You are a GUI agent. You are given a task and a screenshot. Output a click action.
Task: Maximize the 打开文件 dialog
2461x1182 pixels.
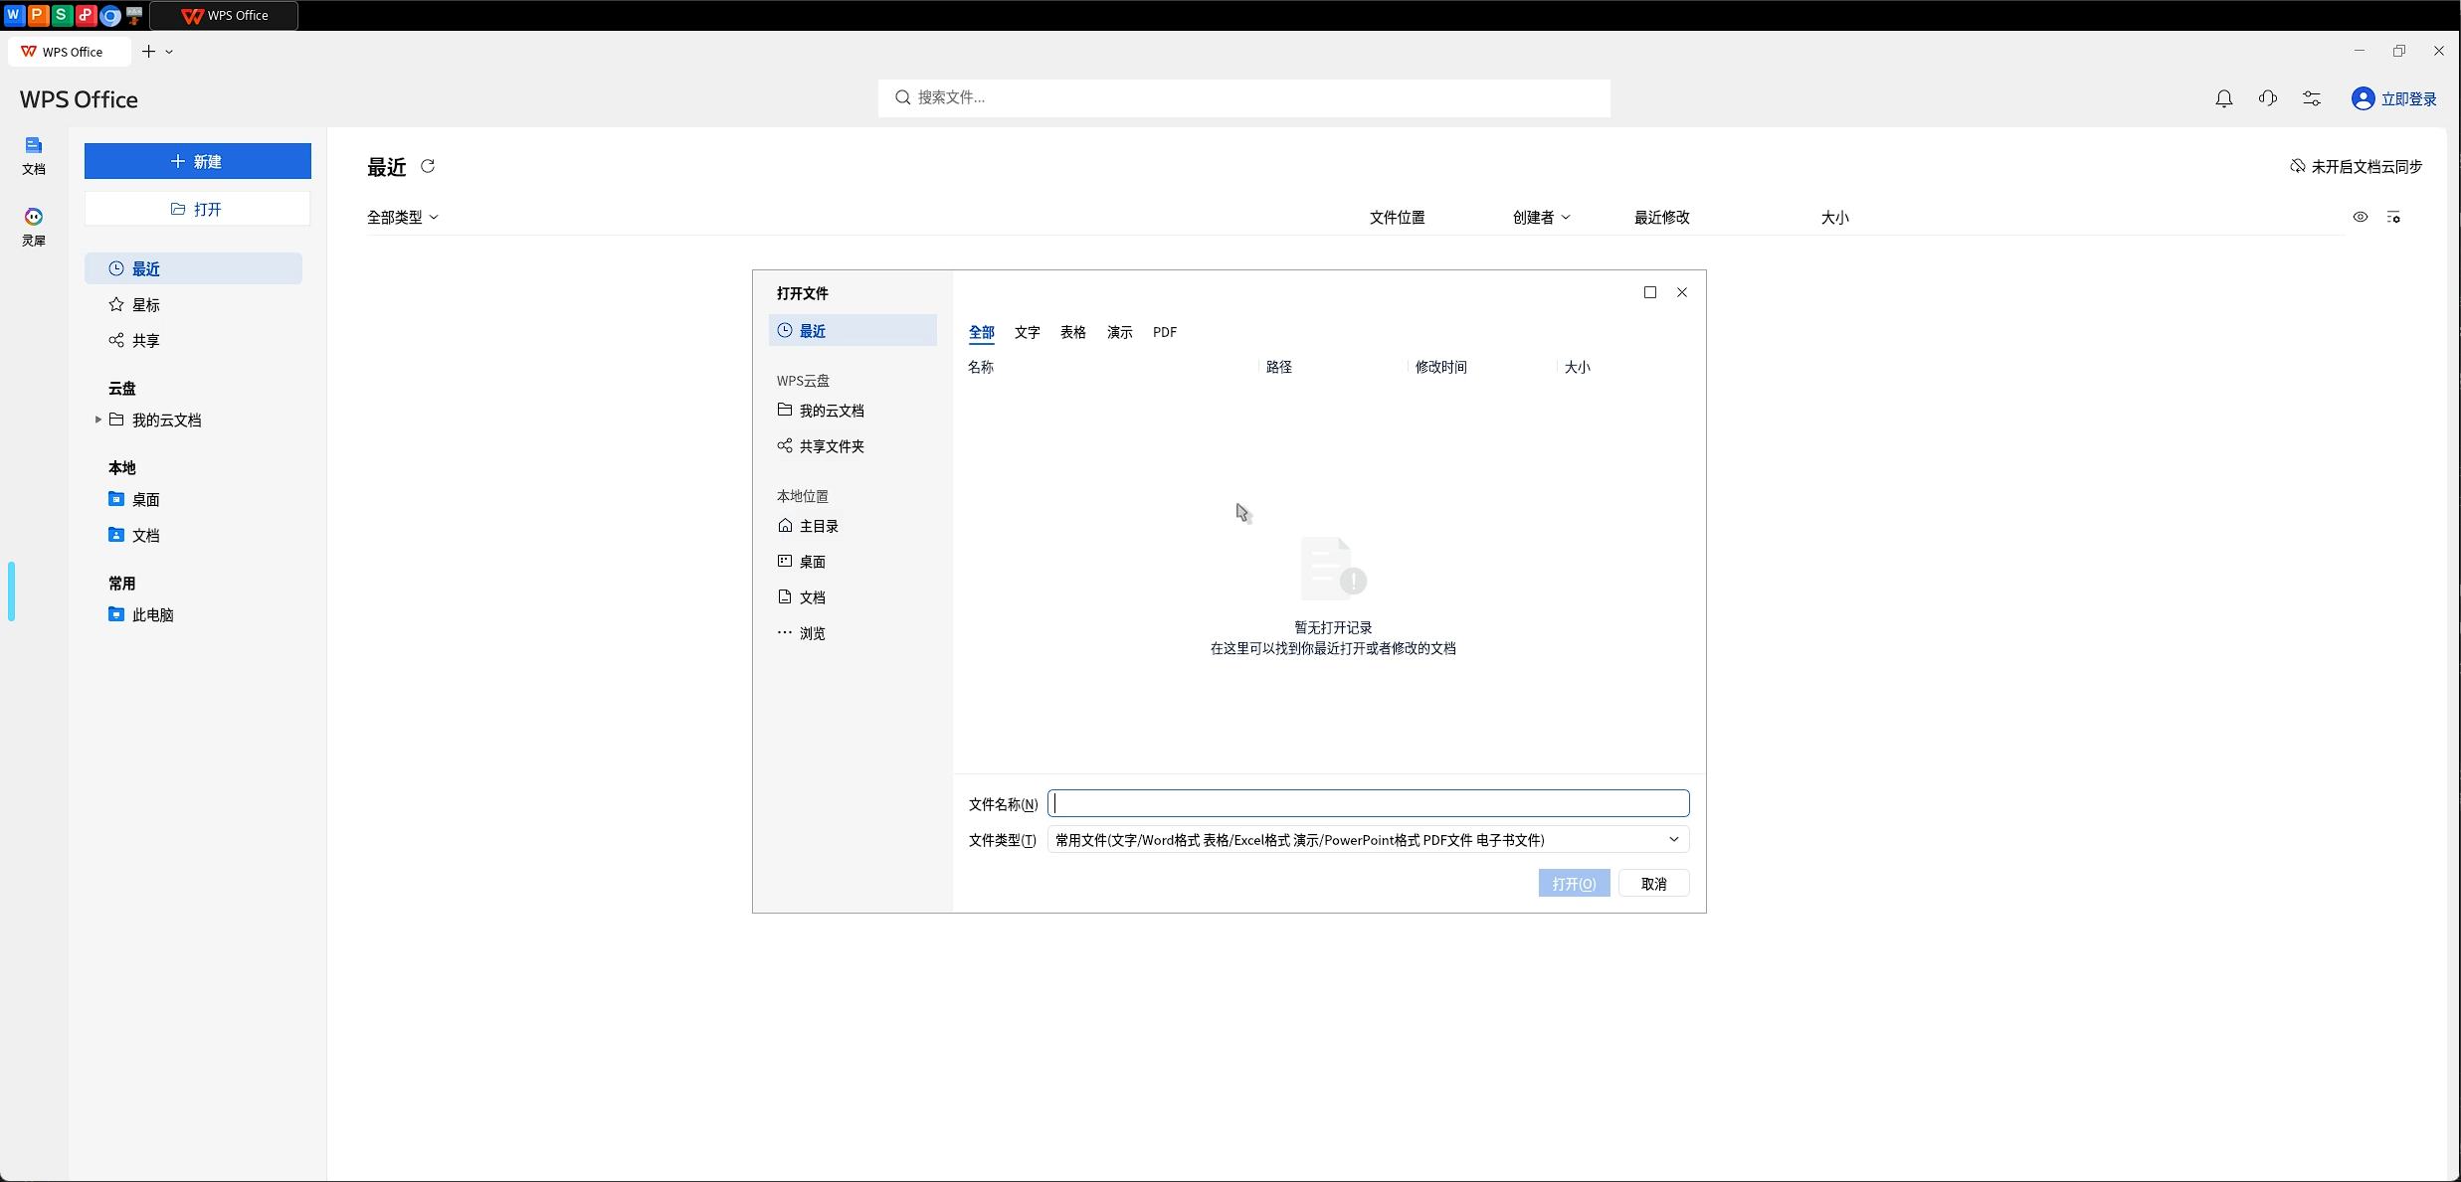(x=1650, y=292)
